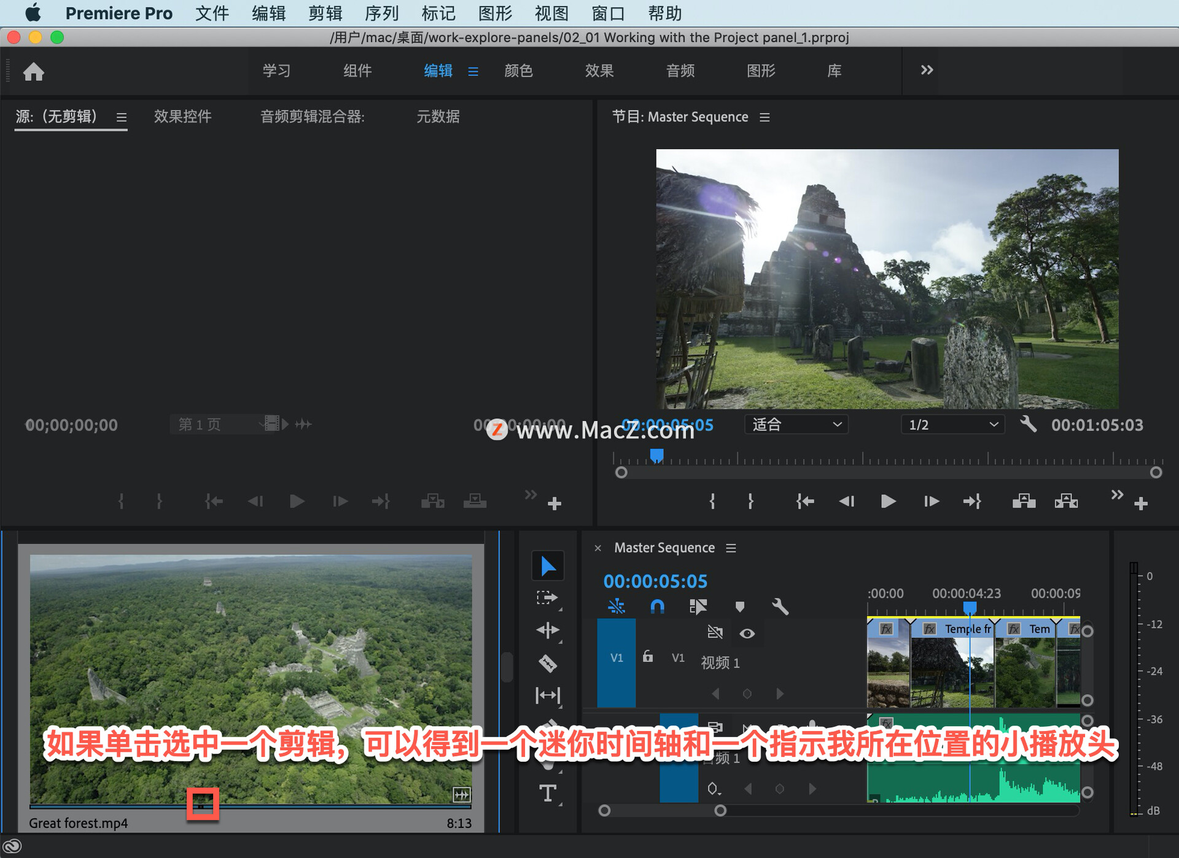
Task: Open Program monitor panel menu
Action: tap(765, 117)
